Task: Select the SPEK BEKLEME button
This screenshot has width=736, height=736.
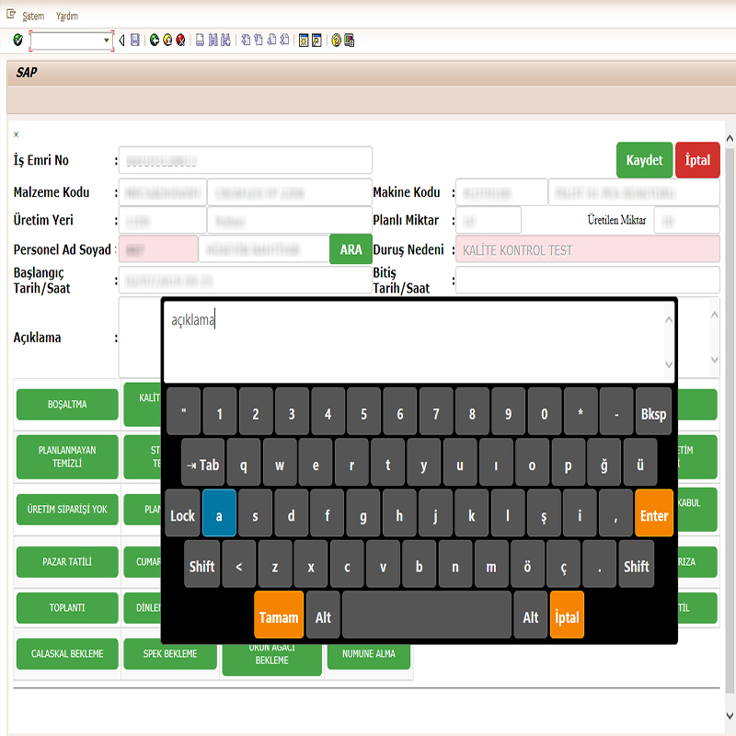Action: 170,655
